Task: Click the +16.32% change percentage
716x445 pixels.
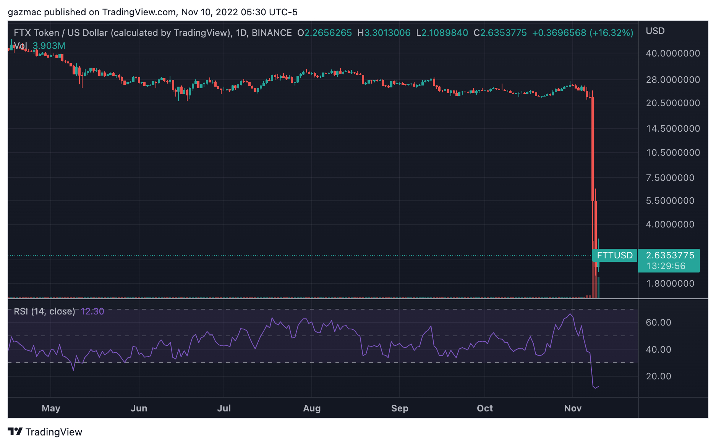Action: pos(611,33)
